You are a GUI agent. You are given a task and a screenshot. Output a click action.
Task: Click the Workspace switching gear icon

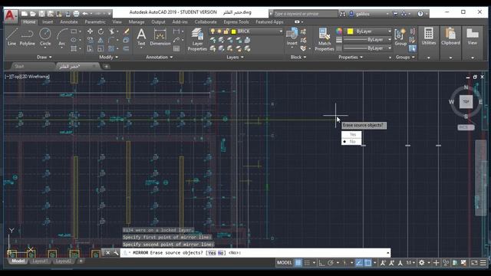coord(421,263)
